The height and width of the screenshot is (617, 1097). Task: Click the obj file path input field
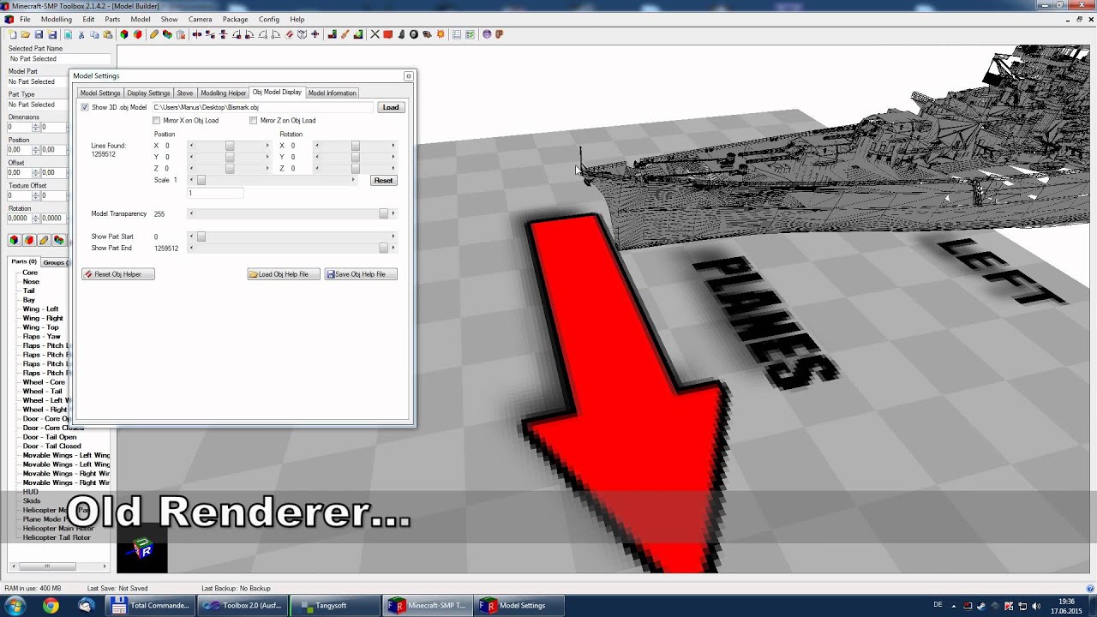[262, 107]
